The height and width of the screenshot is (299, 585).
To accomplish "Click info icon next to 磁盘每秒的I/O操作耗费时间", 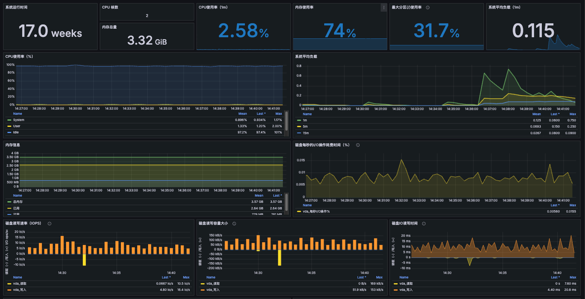I will pyautogui.click(x=358, y=145).
